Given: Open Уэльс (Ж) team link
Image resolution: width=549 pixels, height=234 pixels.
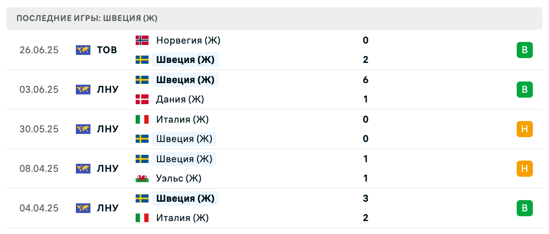Looking at the screenshot, I should pyautogui.click(x=179, y=178).
